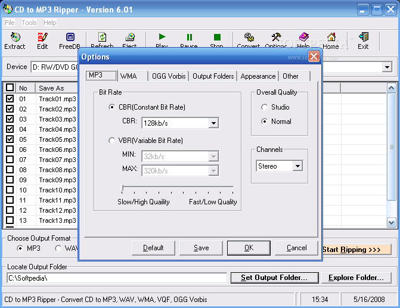Click Set Output Folder button
Screen dimensions: 400x308
pyautogui.click(x=274, y=278)
